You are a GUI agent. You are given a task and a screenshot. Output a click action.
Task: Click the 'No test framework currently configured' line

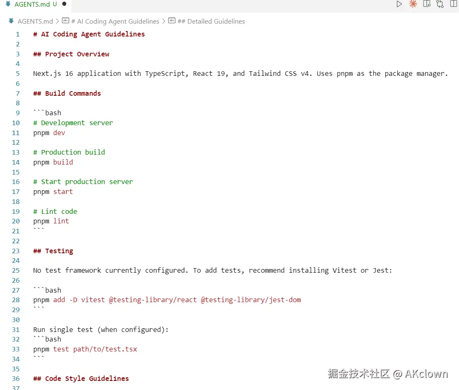[212, 271]
